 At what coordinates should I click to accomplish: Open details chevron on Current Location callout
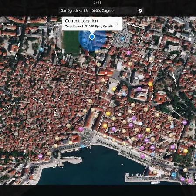(118, 24)
